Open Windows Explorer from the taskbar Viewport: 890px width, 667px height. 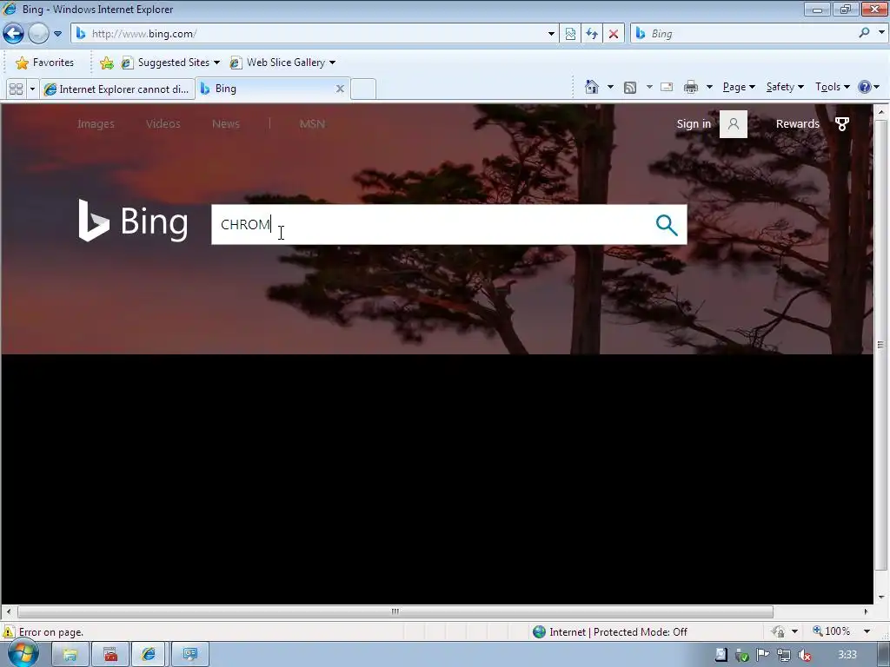click(x=70, y=655)
